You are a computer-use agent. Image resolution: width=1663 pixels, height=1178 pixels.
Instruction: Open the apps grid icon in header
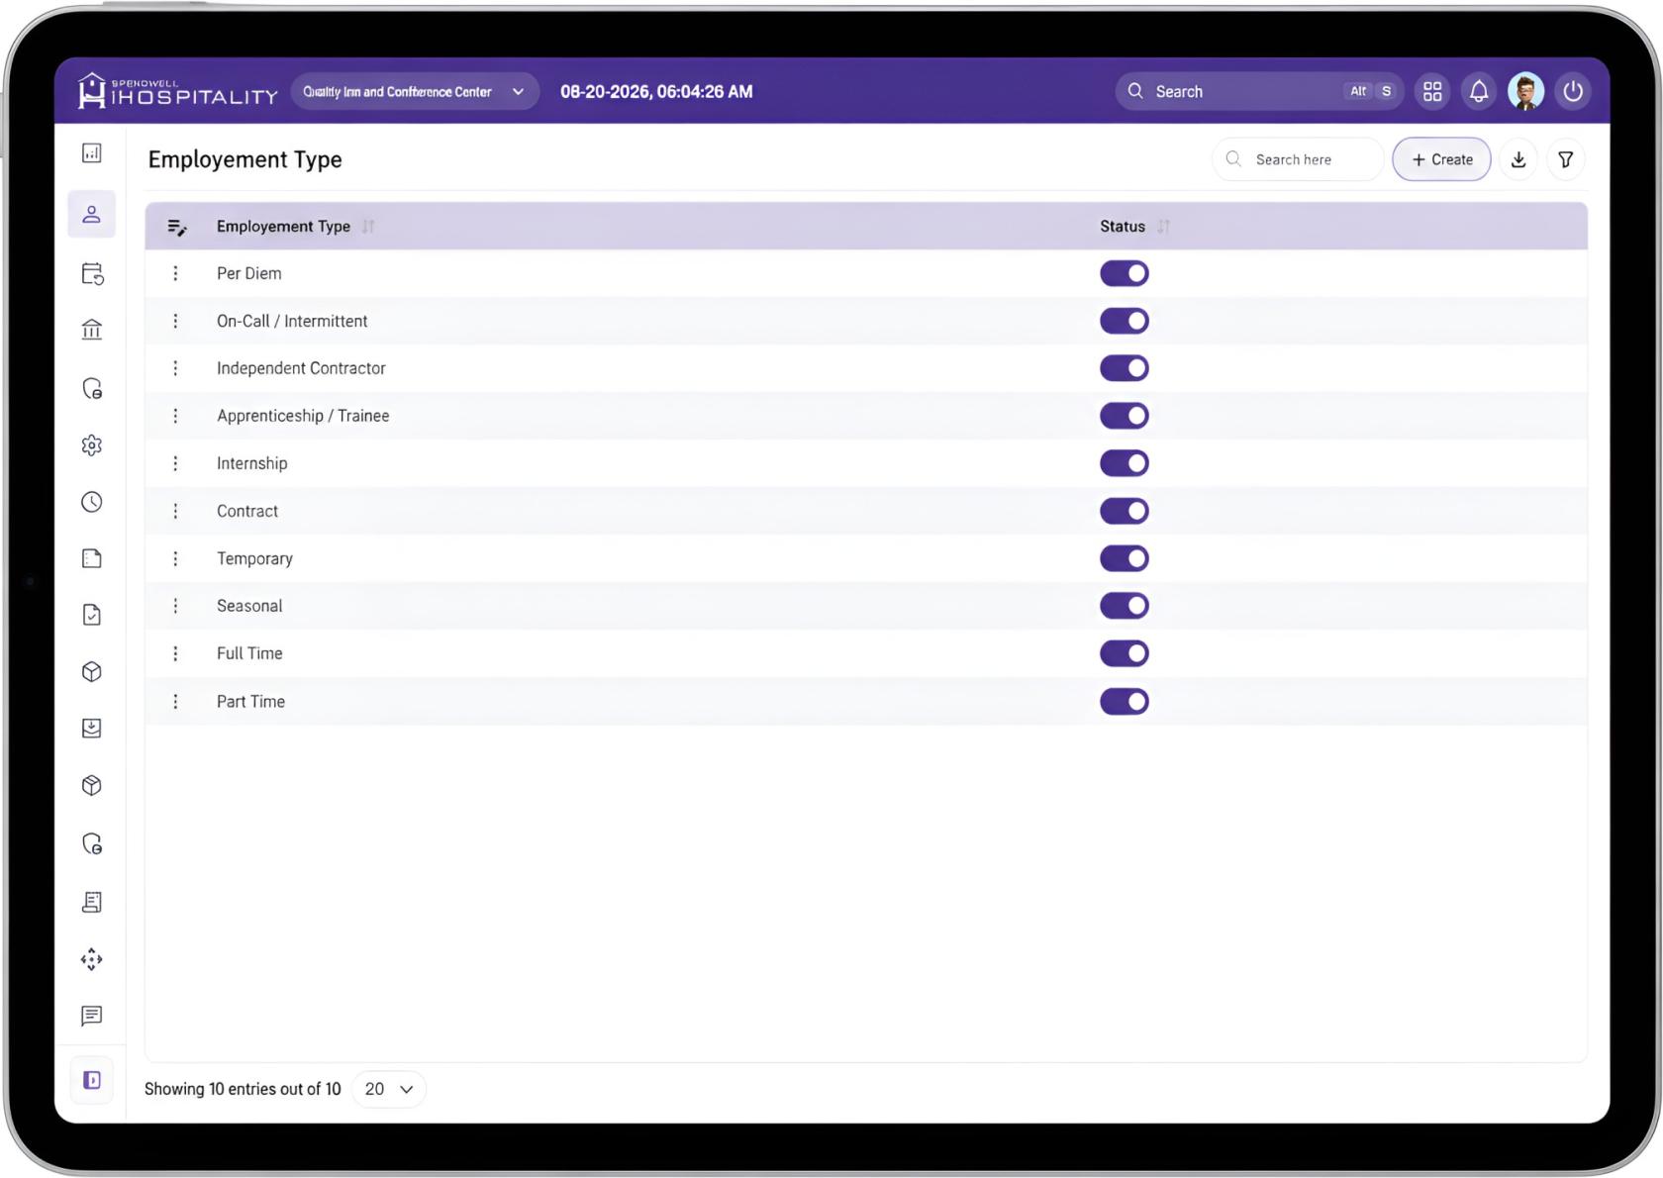pyautogui.click(x=1432, y=91)
